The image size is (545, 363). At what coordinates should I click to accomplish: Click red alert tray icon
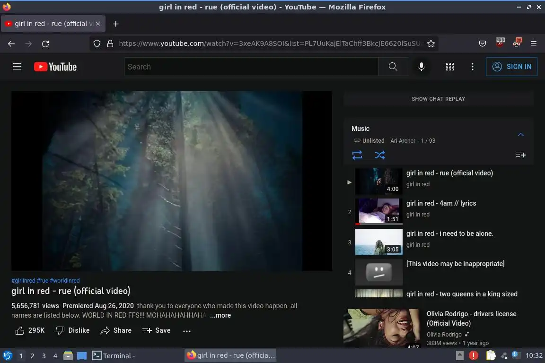[474, 355]
